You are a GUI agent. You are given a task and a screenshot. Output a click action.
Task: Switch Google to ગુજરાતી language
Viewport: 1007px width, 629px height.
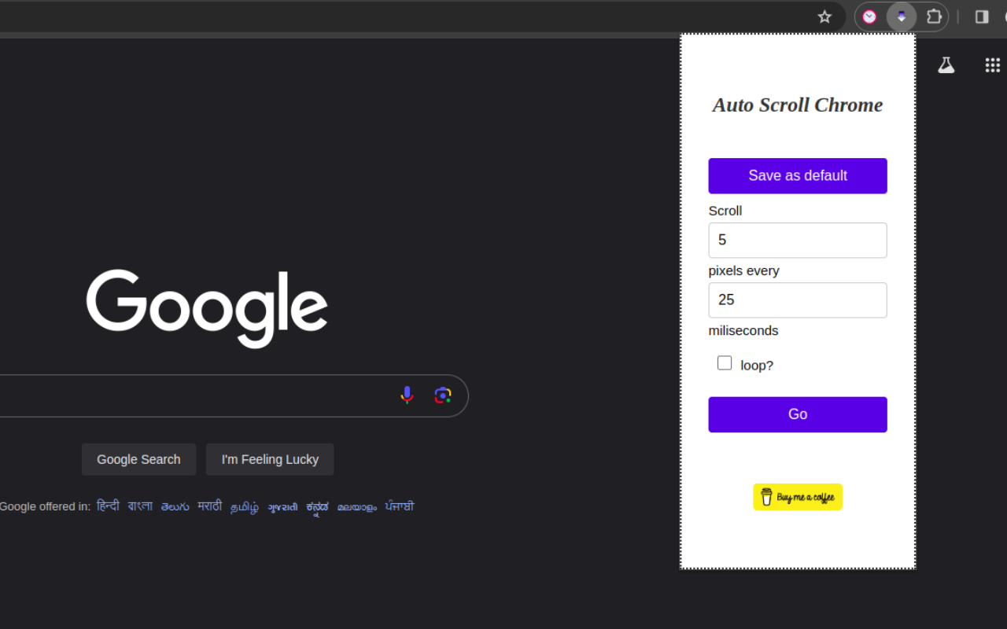(282, 507)
